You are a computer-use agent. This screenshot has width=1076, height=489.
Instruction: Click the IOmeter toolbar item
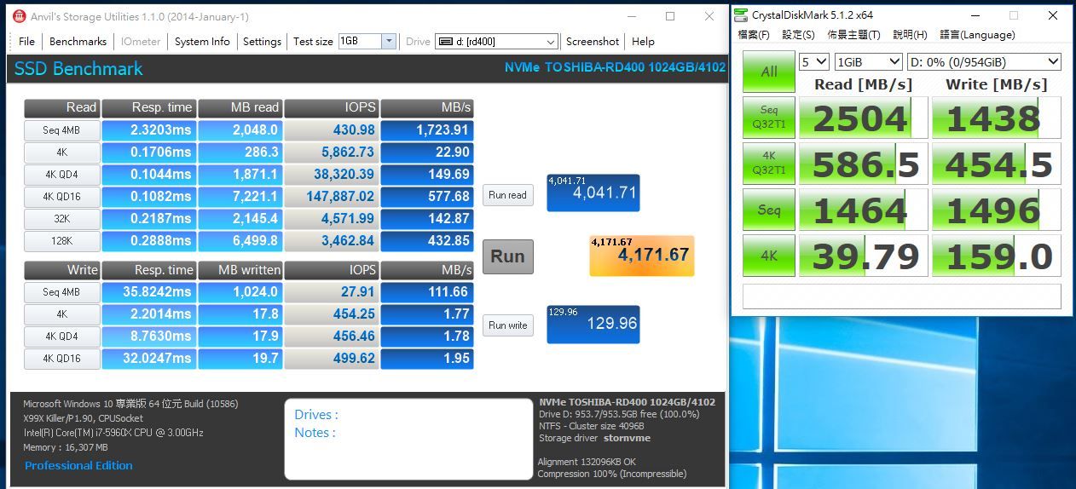tap(141, 41)
